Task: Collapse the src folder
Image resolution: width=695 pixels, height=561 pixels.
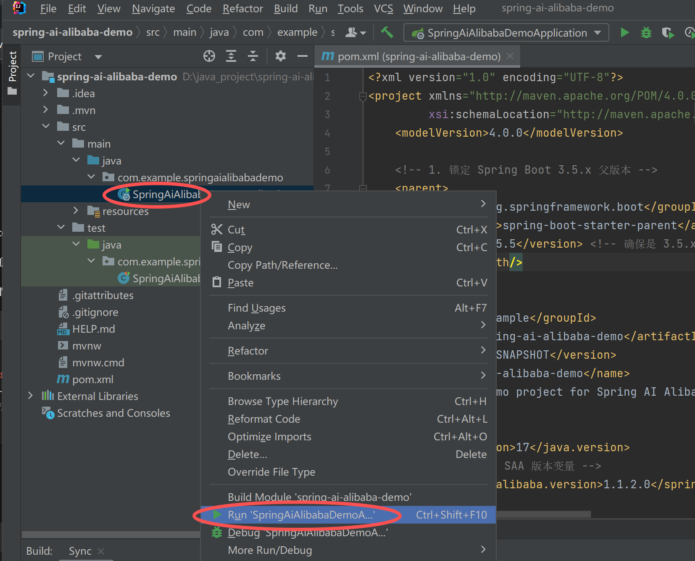Action: (x=46, y=127)
